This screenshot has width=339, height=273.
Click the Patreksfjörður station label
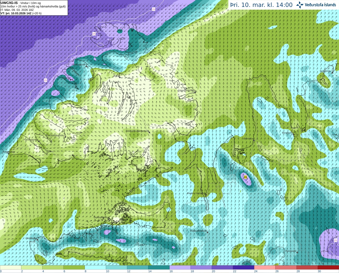pos(31,139)
